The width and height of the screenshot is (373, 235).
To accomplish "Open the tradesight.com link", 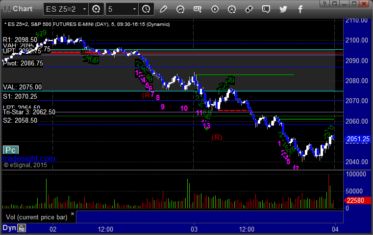I will 29,158.
